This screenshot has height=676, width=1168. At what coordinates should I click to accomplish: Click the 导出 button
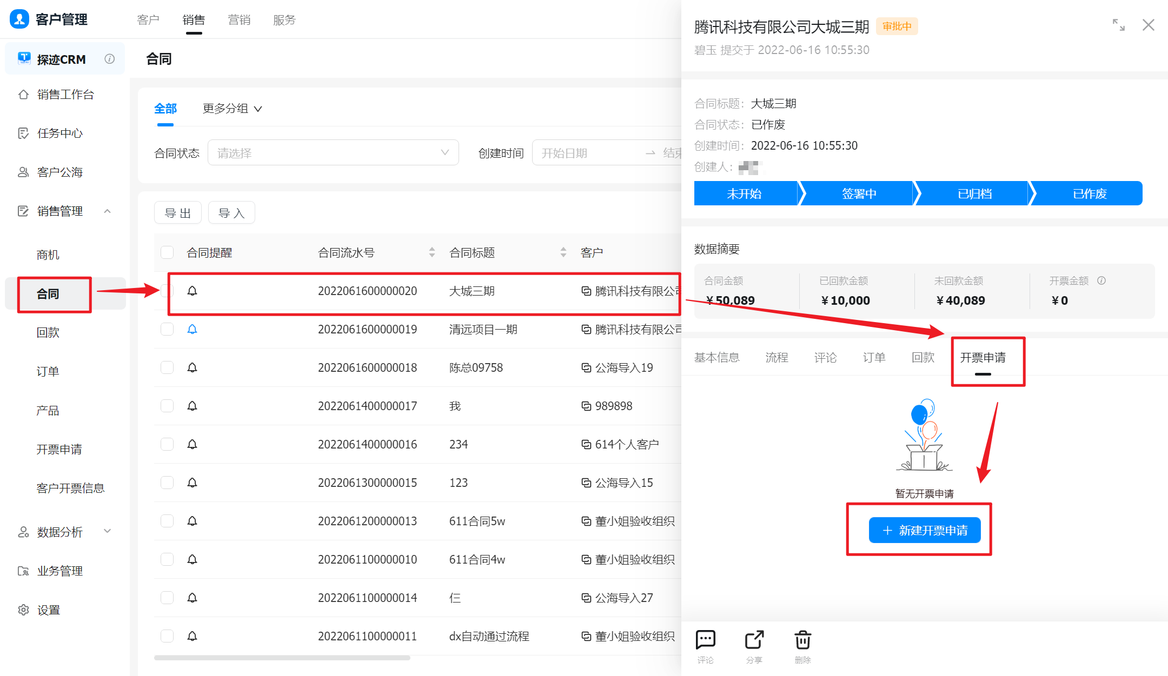178,213
